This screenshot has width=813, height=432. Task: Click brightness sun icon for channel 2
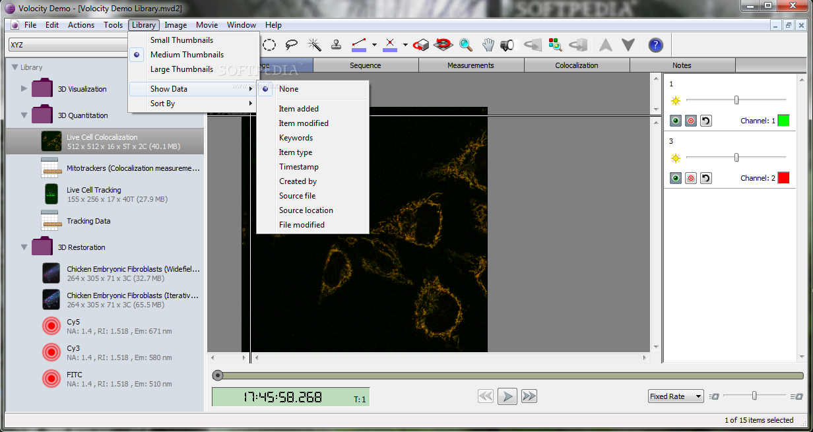[x=675, y=158]
